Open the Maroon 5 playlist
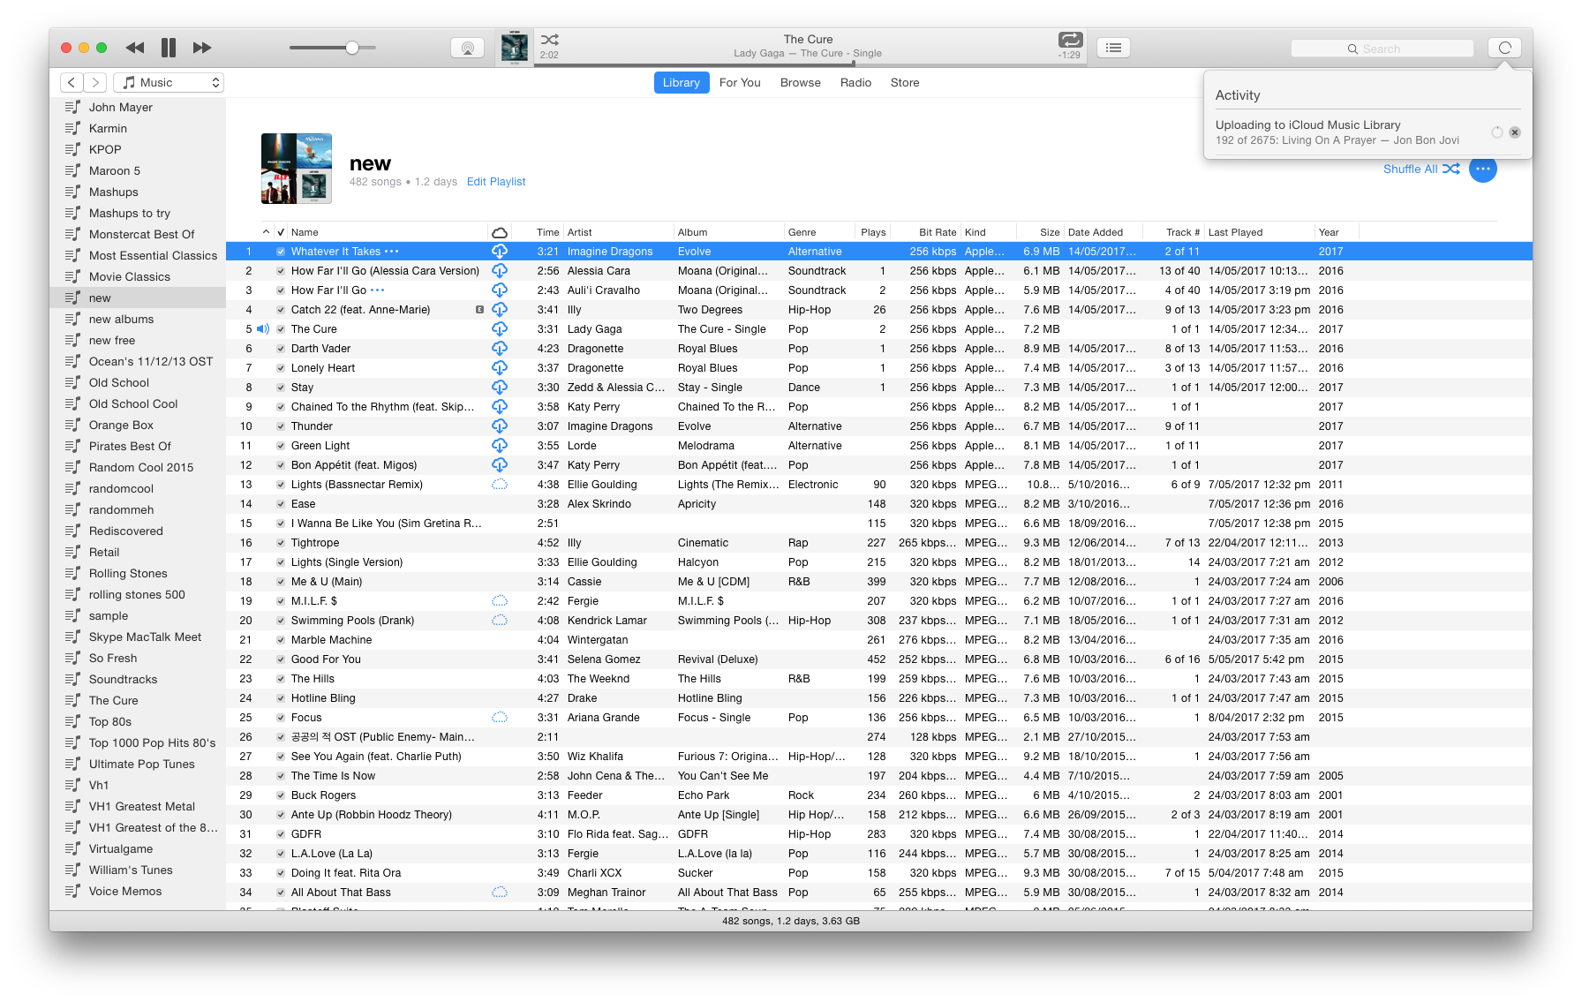Image resolution: width=1582 pixels, height=1002 pixels. pyautogui.click(x=138, y=170)
